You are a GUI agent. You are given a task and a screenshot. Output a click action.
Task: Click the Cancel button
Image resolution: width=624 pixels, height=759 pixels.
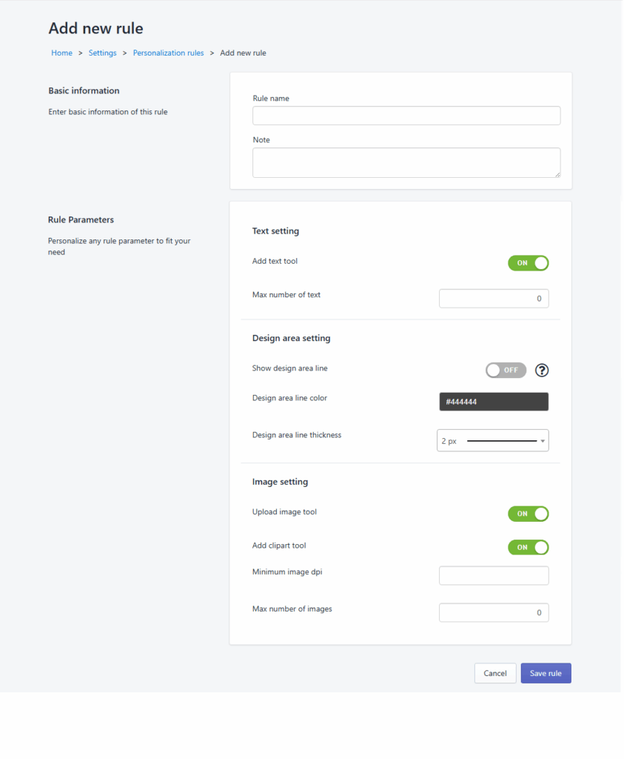click(x=495, y=673)
